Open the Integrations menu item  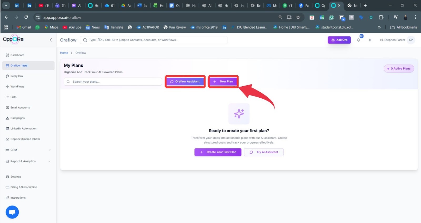(18, 198)
